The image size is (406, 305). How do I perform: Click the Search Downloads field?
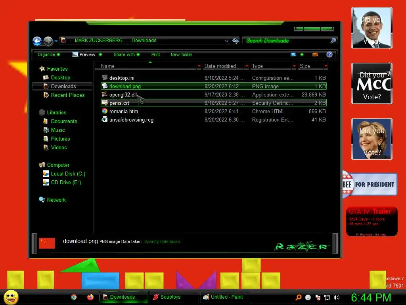pos(286,41)
